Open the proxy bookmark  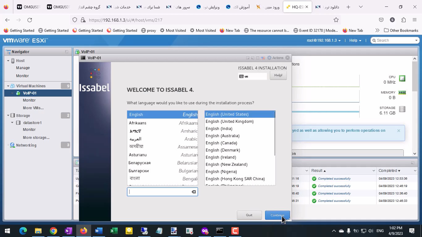coord(149,30)
